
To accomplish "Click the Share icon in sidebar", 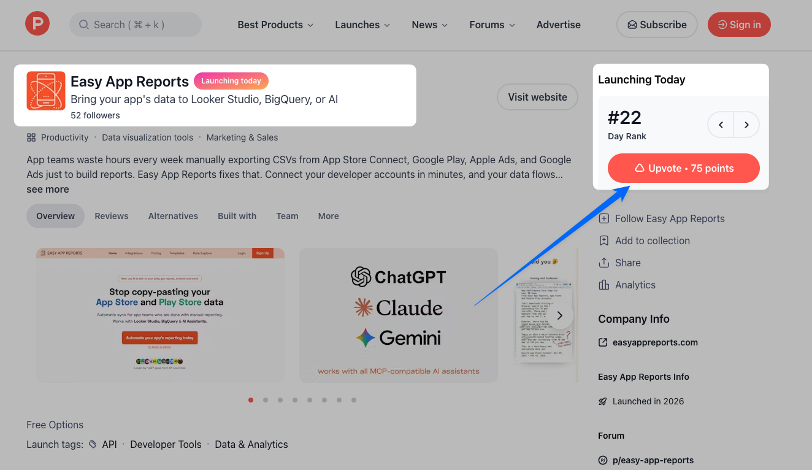I will (x=604, y=263).
